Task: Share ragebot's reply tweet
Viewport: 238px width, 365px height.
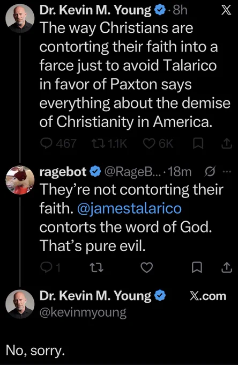Action: point(226,267)
